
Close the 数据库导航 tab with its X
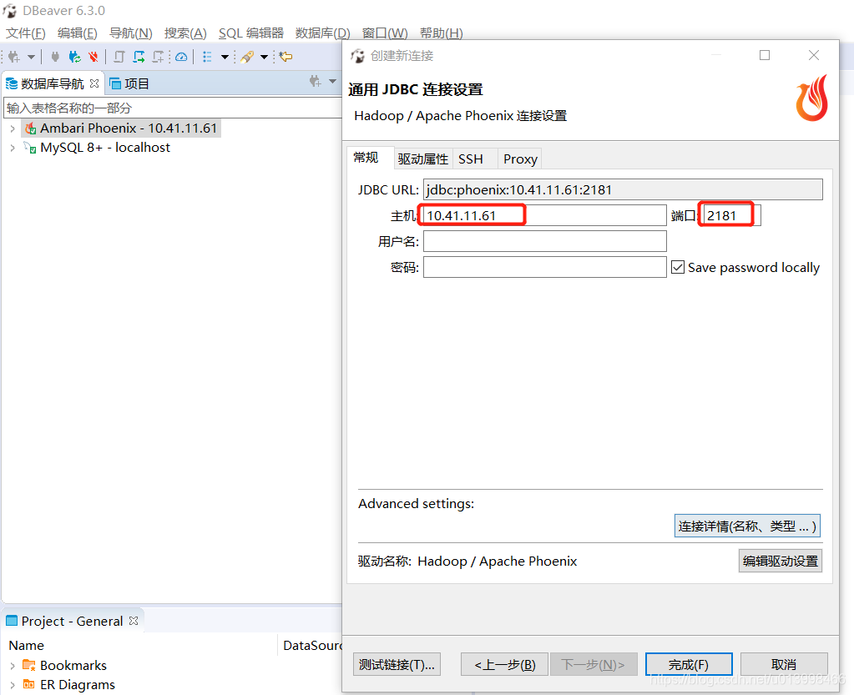pos(94,83)
